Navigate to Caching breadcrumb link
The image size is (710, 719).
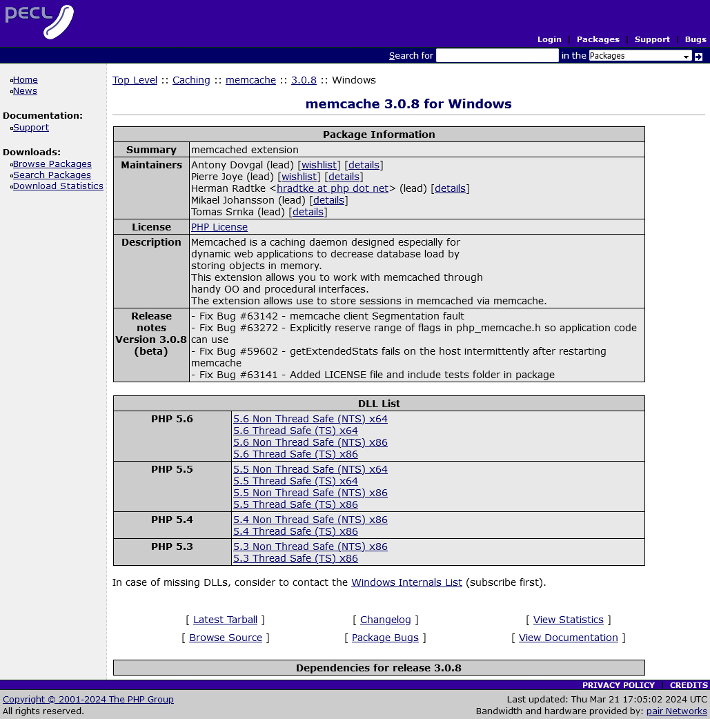(191, 80)
